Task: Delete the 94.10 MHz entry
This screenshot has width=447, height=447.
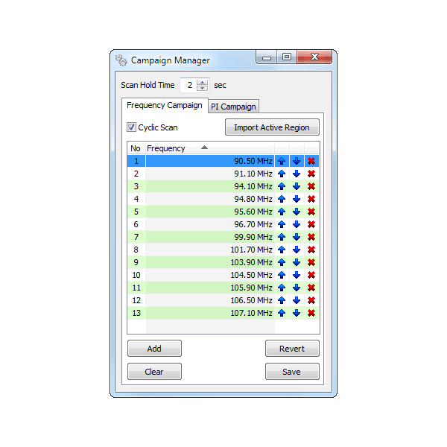Action: pyautogui.click(x=311, y=186)
